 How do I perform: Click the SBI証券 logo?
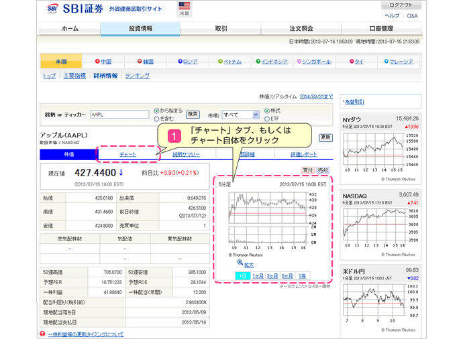pyautogui.click(x=75, y=9)
